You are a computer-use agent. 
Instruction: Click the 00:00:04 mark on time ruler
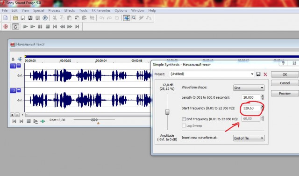click(101, 60)
